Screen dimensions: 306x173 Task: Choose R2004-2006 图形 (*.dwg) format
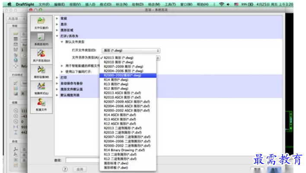pyautogui.click(x=128, y=71)
